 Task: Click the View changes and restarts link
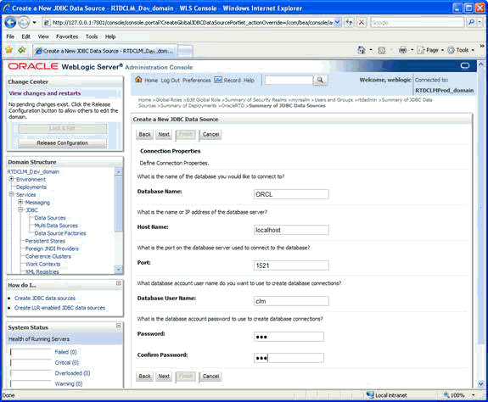tap(44, 93)
